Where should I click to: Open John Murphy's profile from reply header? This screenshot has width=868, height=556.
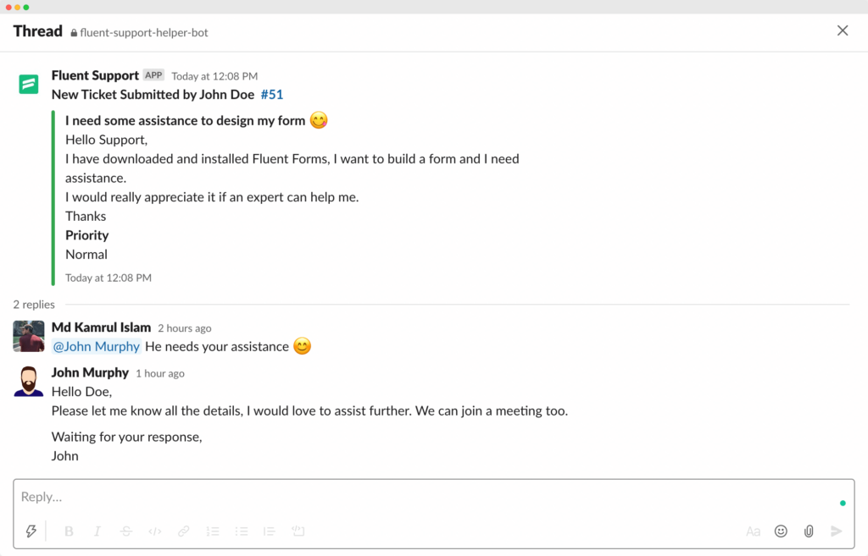click(x=90, y=372)
